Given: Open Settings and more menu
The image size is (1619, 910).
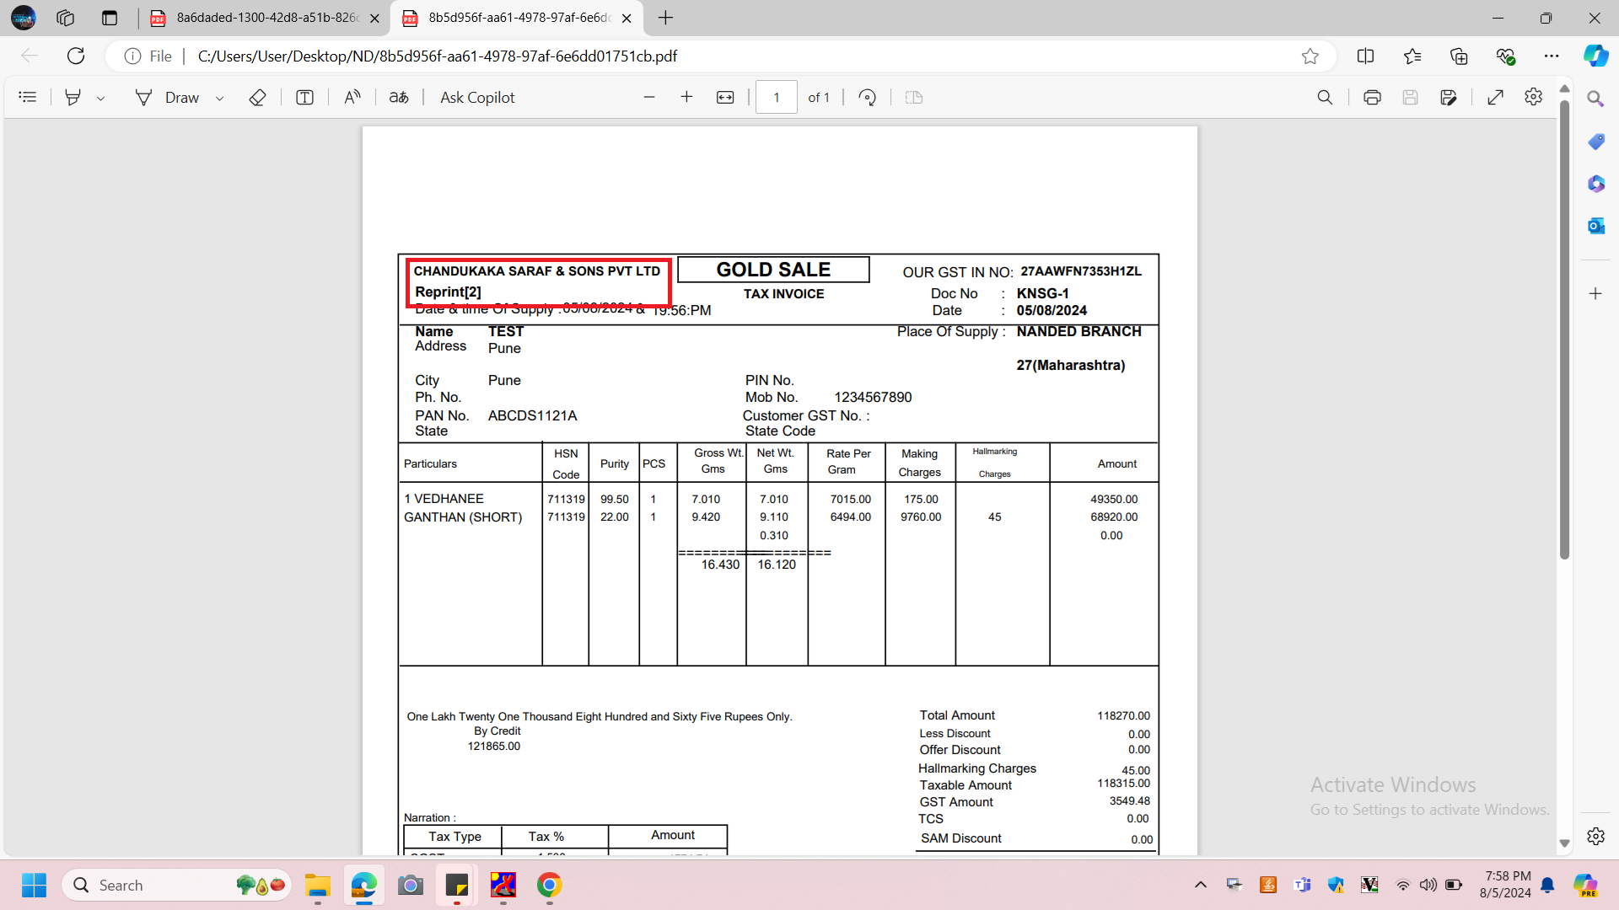Looking at the screenshot, I should [x=1552, y=56].
